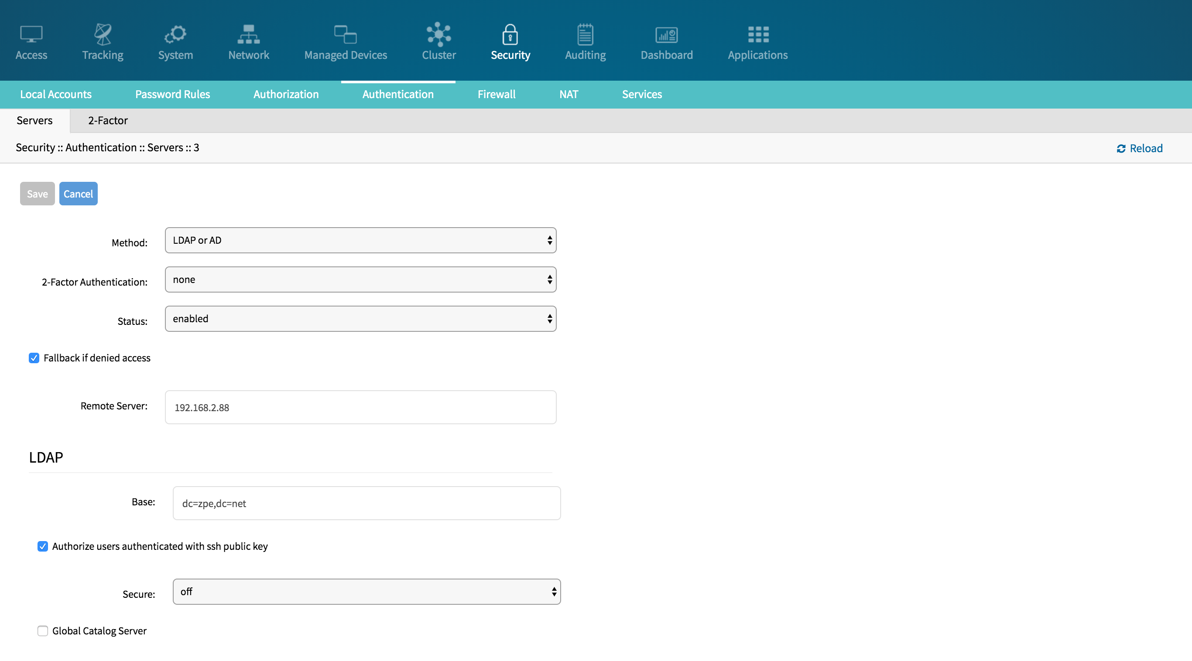Open the Cluster nodes icon
Image resolution: width=1192 pixels, height=661 pixels.
[x=438, y=34]
